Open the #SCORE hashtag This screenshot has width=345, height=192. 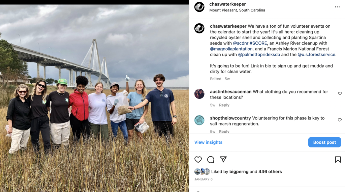click(258, 43)
